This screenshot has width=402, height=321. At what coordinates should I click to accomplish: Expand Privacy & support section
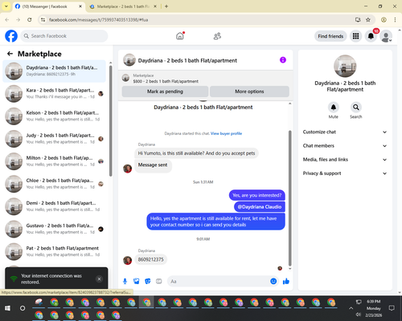345,173
